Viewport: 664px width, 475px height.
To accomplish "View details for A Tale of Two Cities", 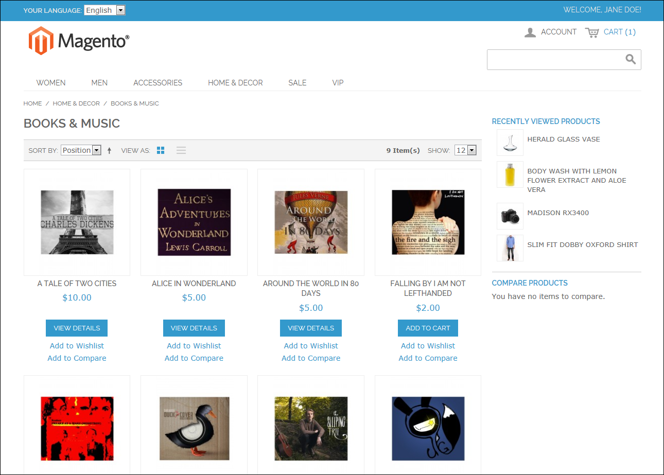I will 77,328.
